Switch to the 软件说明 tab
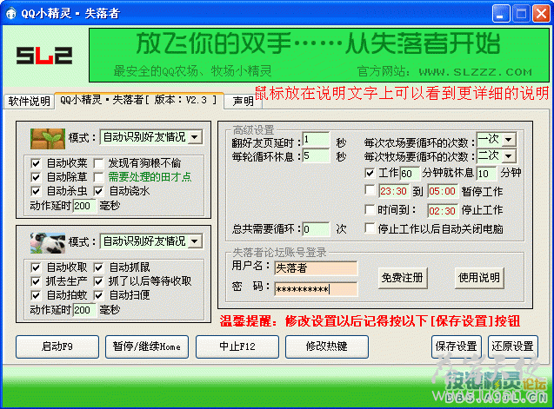 (29, 102)
